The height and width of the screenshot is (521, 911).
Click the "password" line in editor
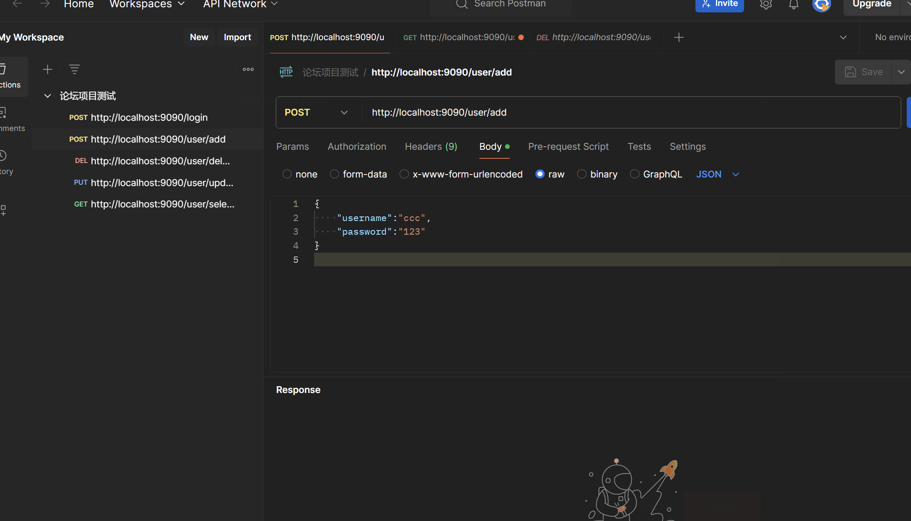point(612,232)
